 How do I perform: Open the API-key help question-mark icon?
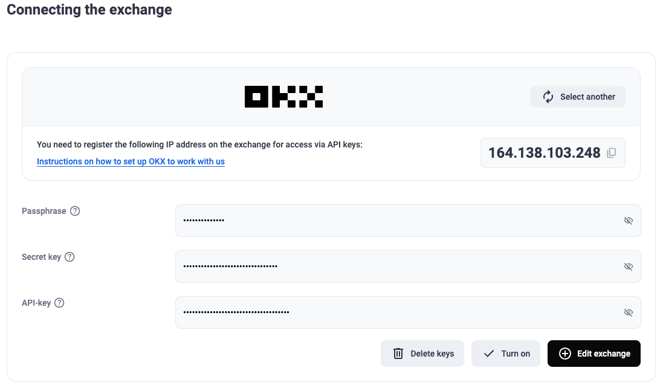click(x=60, y=303)
